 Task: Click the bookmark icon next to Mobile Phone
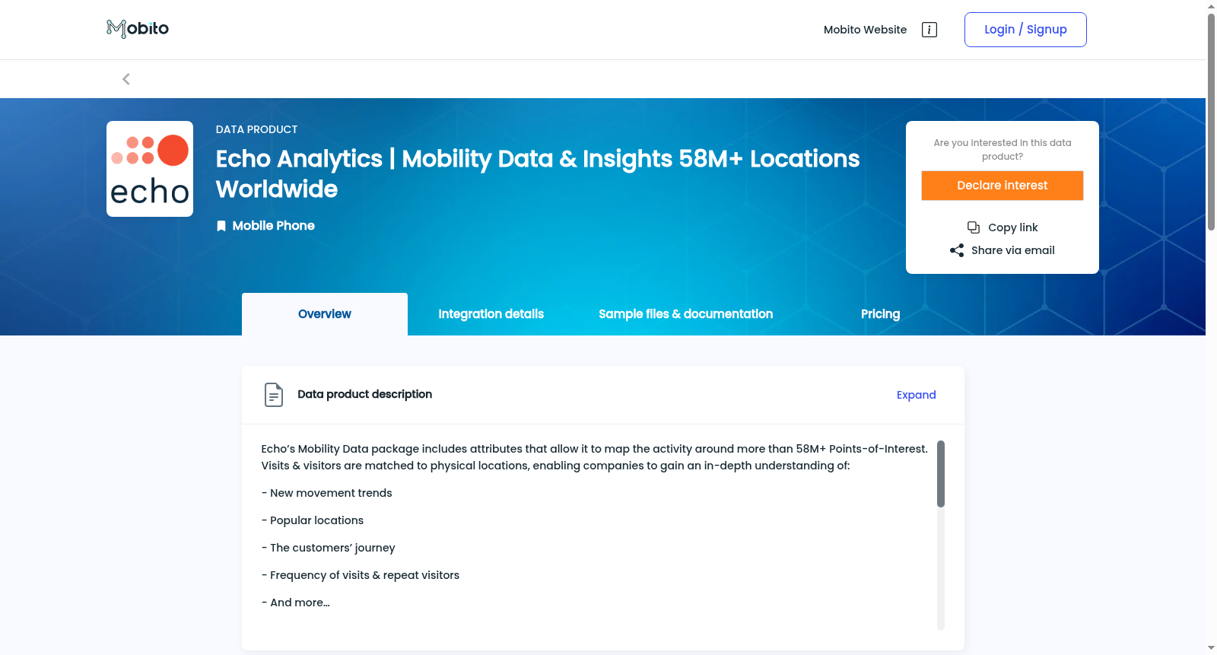tap(221, 226)
